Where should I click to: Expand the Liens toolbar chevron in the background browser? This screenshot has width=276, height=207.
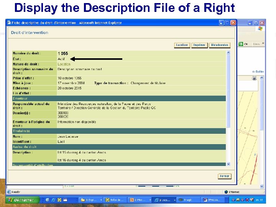click(263, 43)
